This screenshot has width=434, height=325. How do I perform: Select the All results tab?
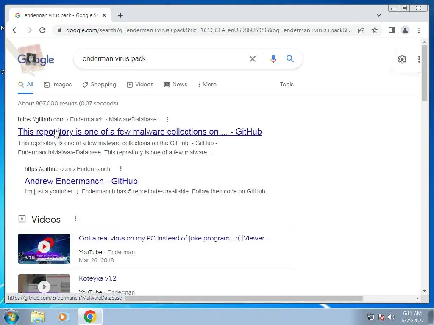tap(25, 85)
